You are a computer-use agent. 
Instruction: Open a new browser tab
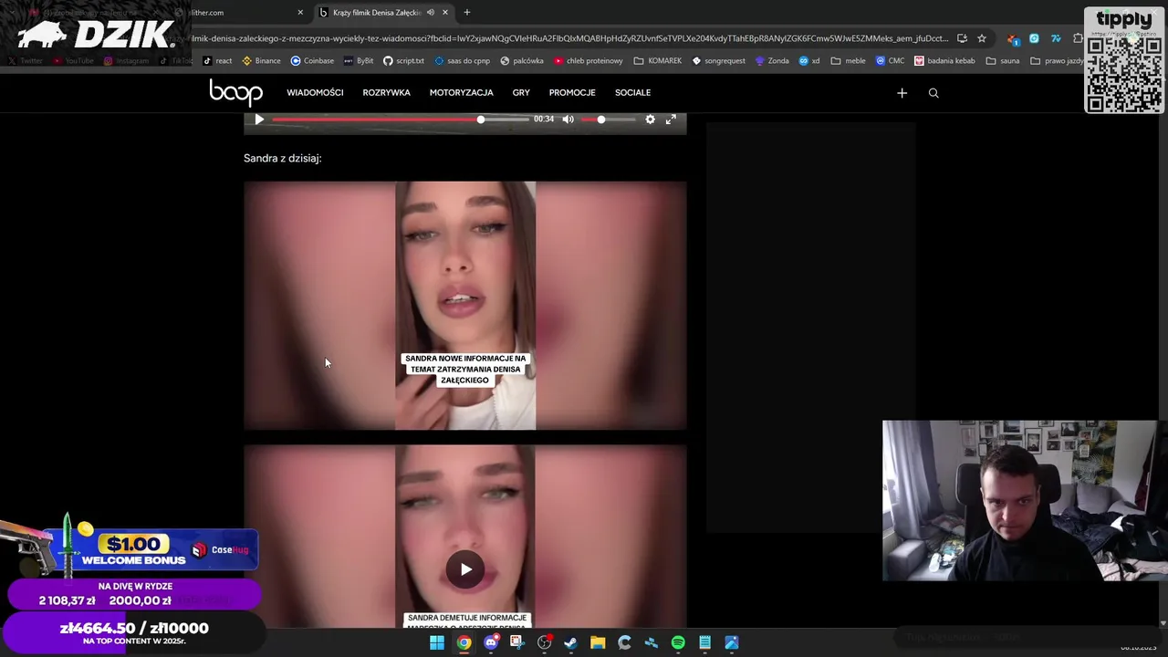click(x=467, y=13)
